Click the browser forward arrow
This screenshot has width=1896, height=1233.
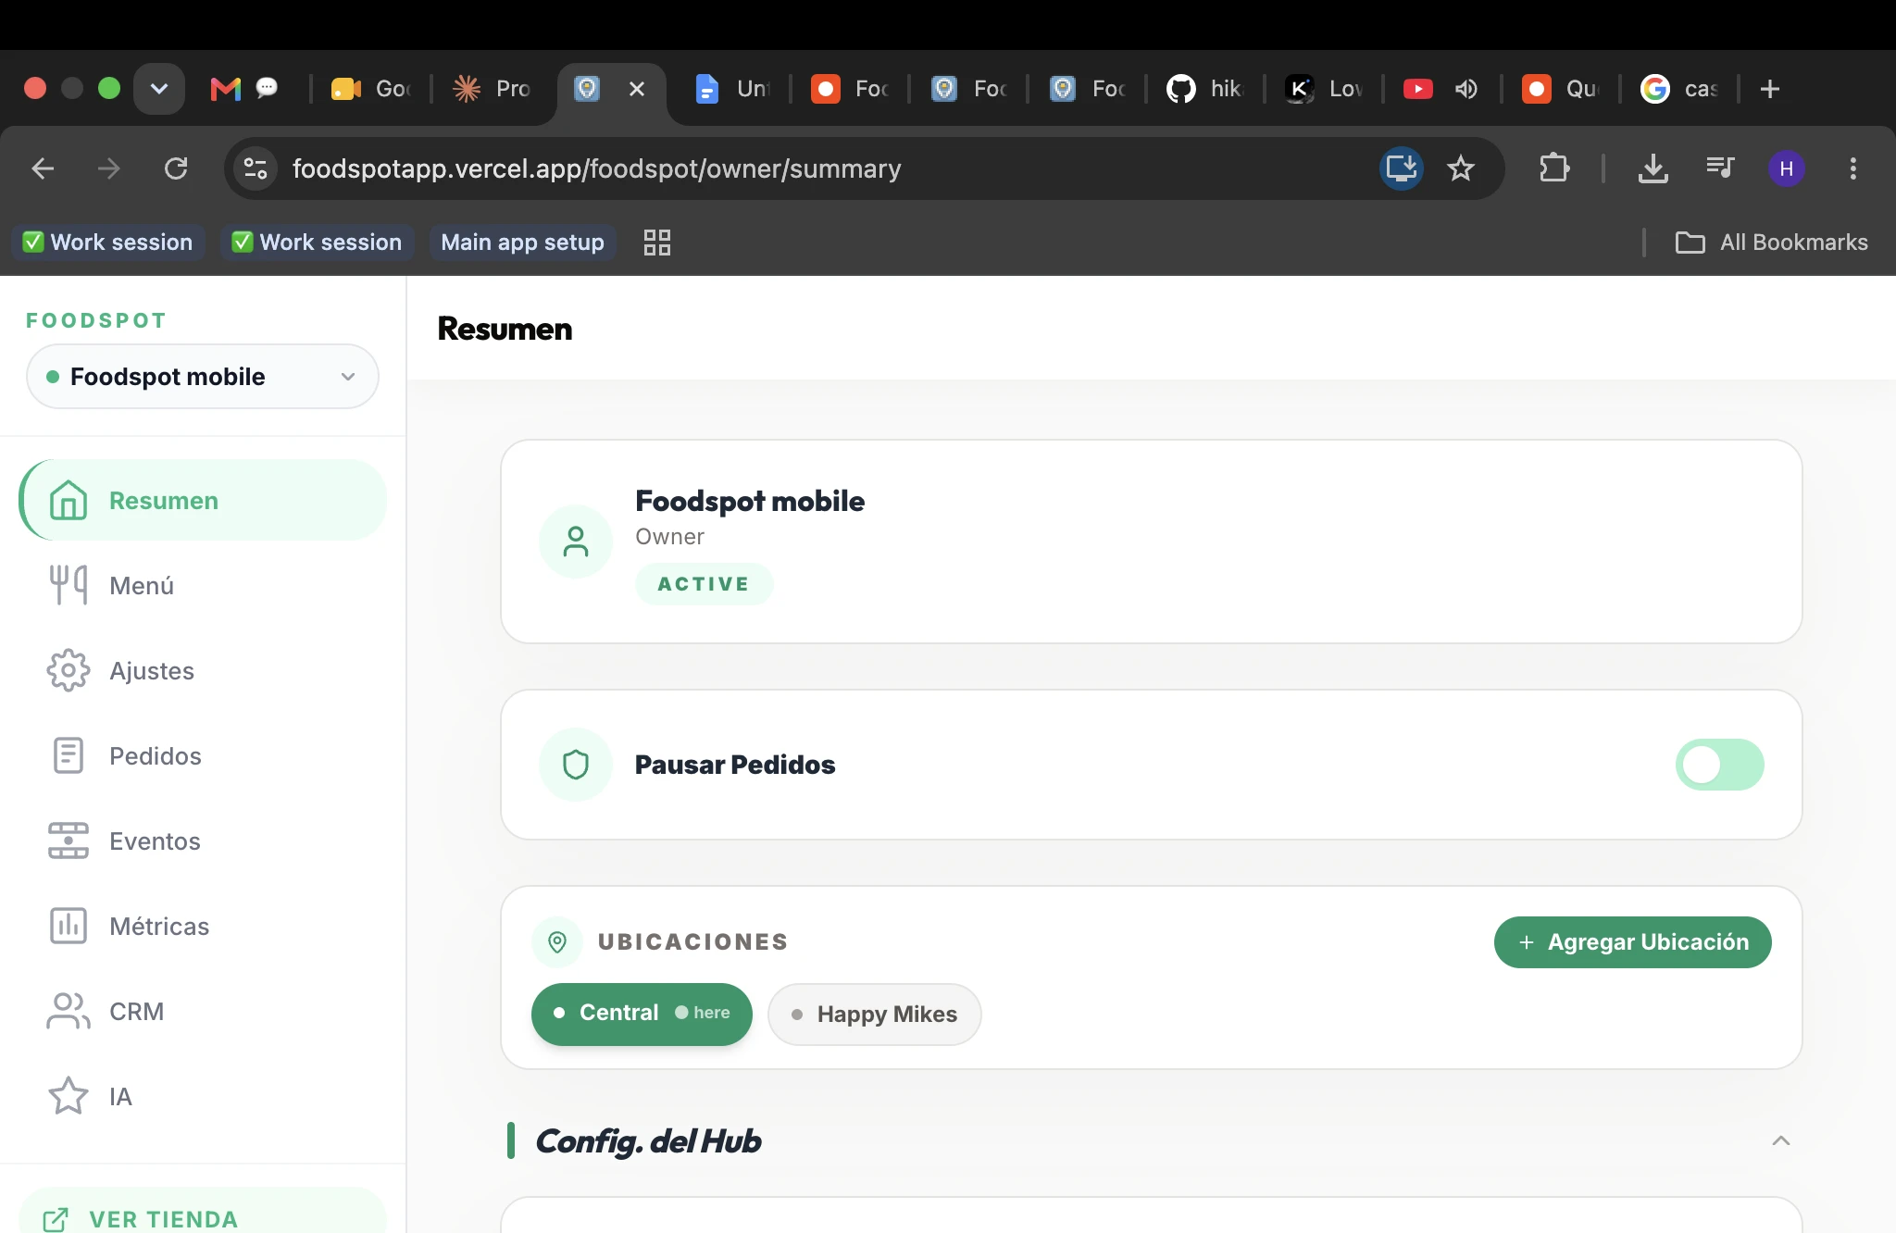click(x=109, y=168)
